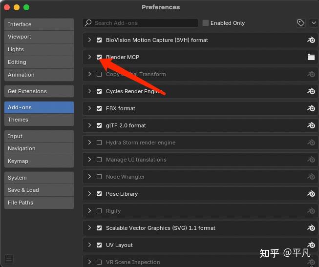This screenshot has height=267, width=319.
Task: Toggle the Enabled Only checkbox
Action: point(206,23)
